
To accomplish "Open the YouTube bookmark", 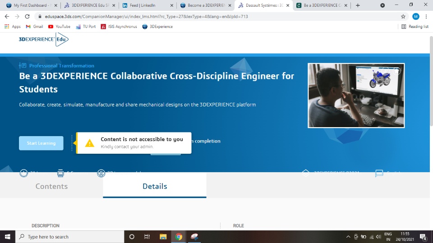I will [x=59, y=27].
